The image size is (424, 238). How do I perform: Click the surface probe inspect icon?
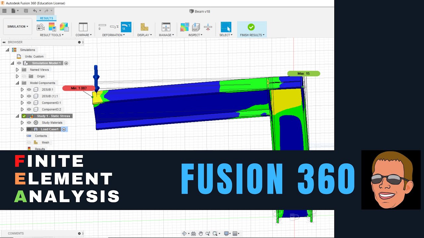click(x=185, y=27)
